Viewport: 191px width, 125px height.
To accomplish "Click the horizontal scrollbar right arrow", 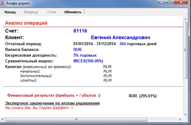I will 180,120.
